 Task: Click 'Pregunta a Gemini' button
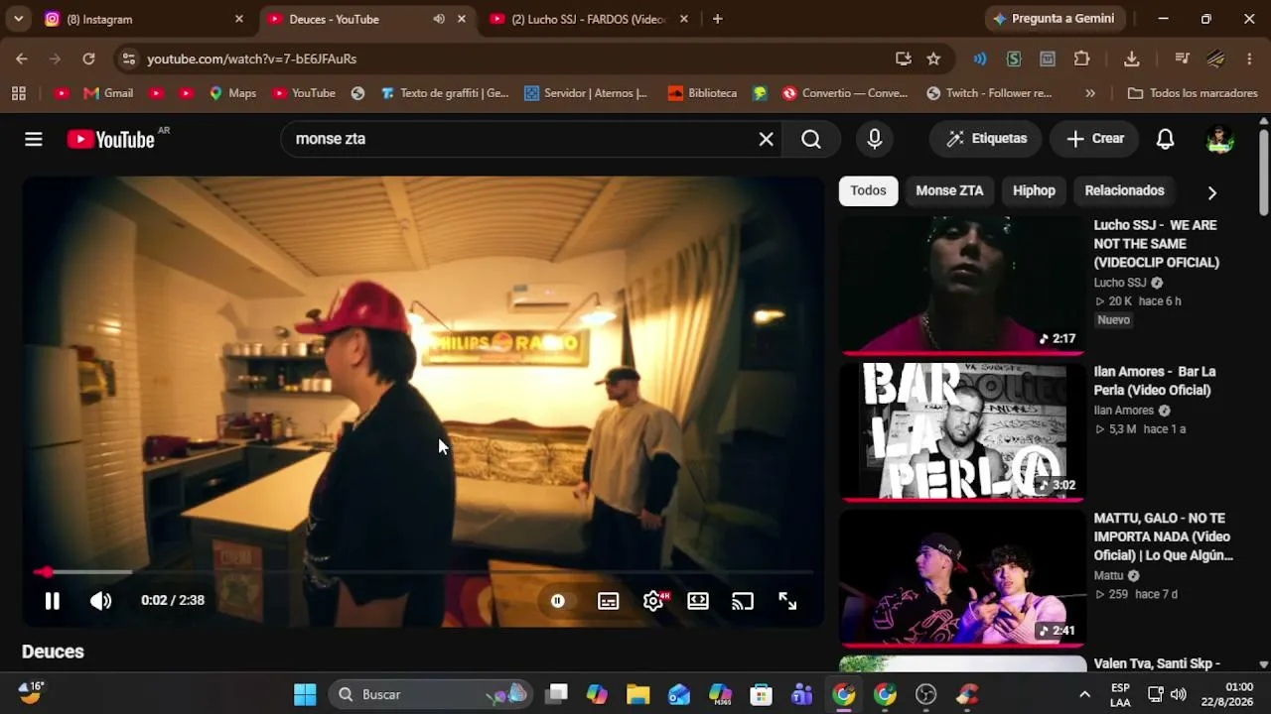(x=1054, y=19)
